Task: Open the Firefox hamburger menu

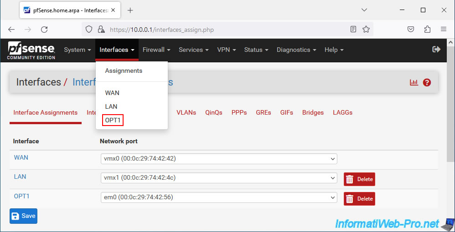Action: [x=444, y=29]
